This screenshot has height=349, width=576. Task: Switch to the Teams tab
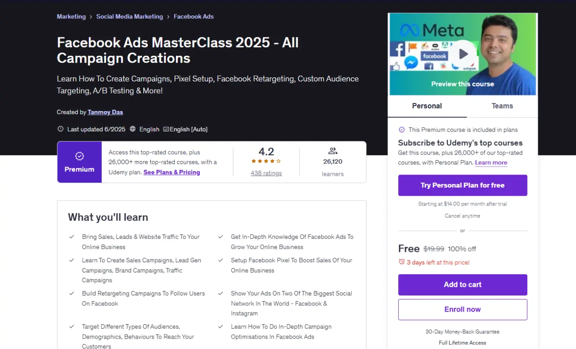click(502, 106)
